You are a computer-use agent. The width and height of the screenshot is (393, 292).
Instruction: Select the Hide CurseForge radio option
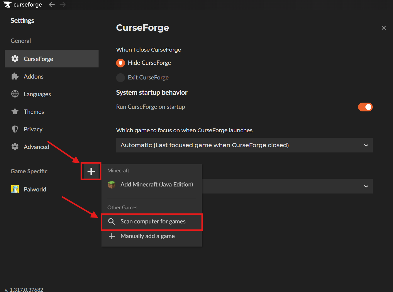121,63
